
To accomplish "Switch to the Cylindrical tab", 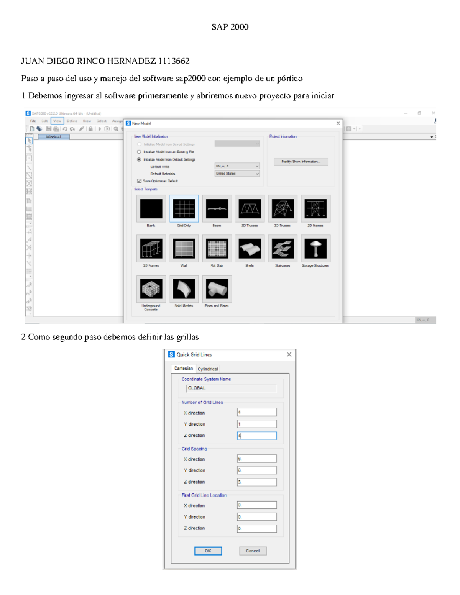I will (x=208, y=369).
